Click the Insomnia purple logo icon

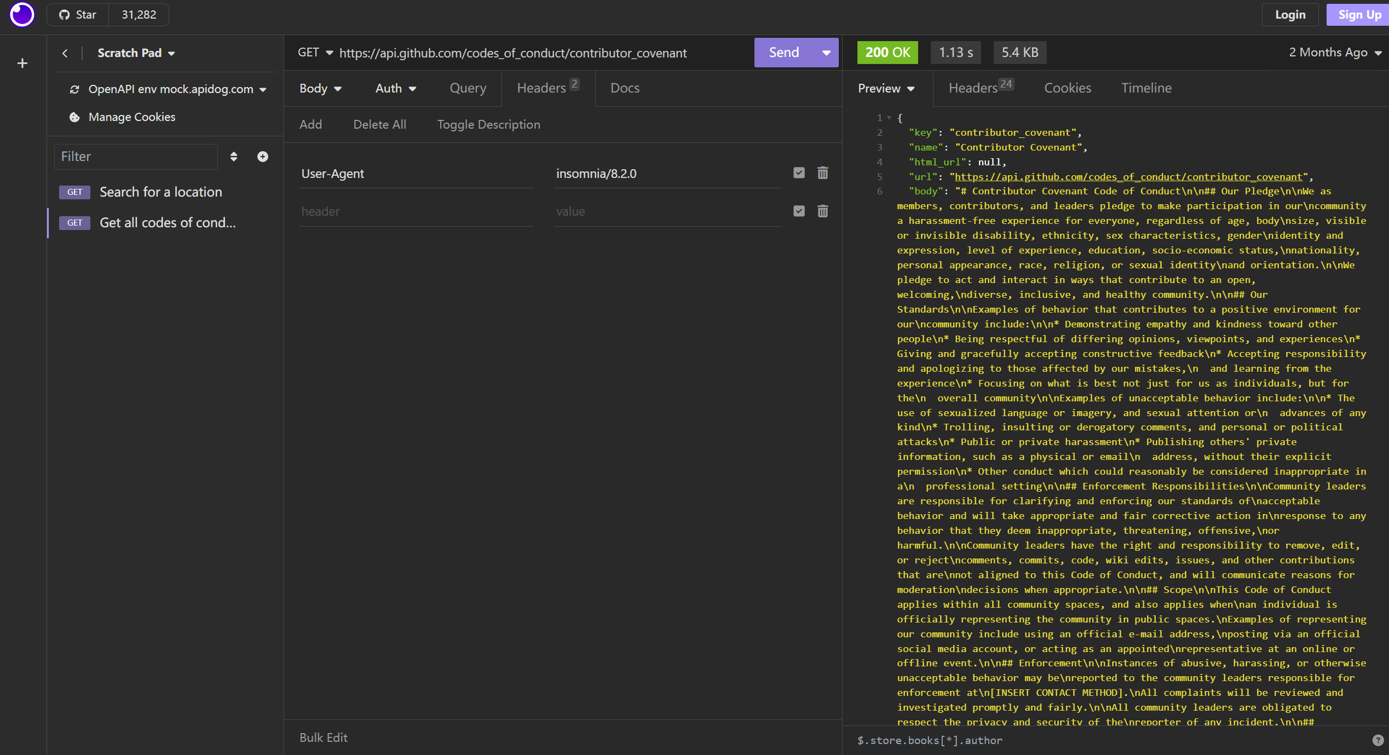tap(22, 15)
